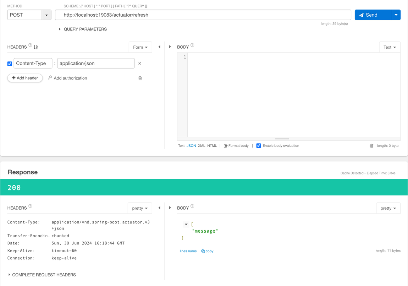
Task: Click the response HEADERS help icon
Action: tap(30, 206)
